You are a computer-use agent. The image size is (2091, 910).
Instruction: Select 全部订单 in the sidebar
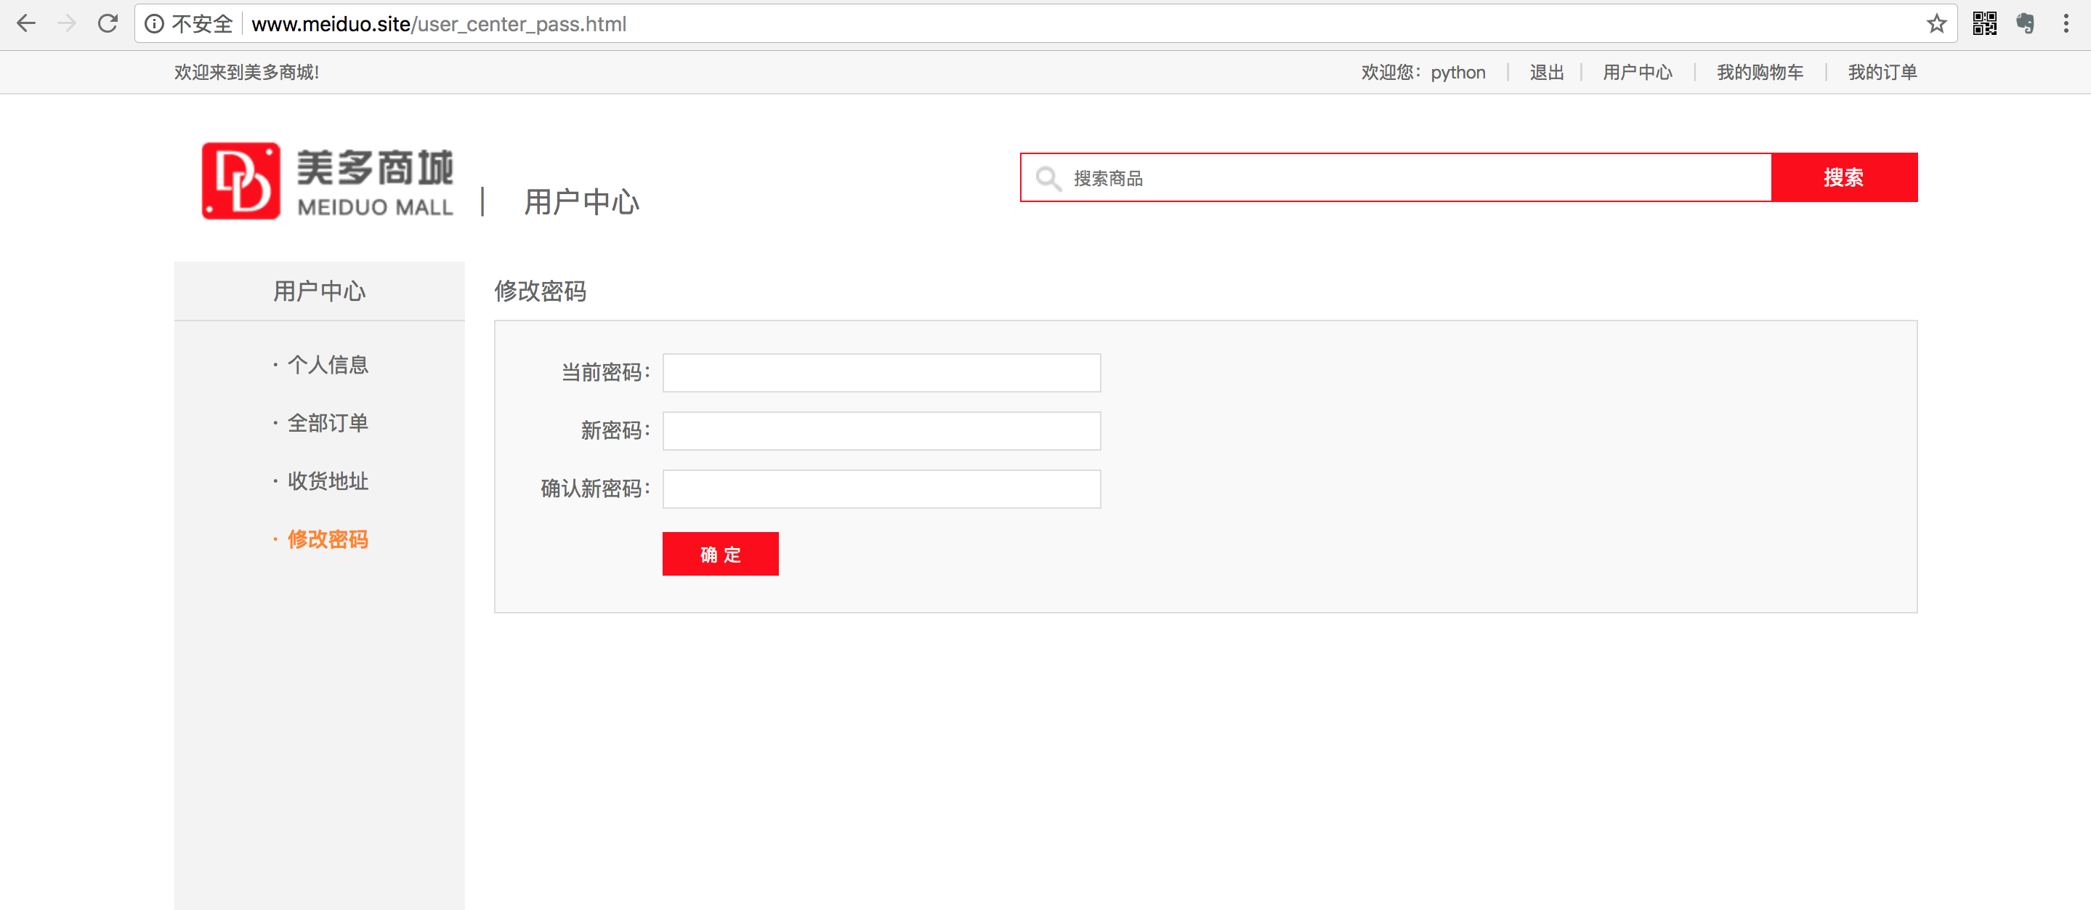[327, 423]
